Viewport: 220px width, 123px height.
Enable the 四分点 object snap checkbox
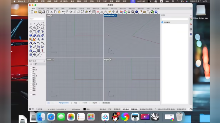(x=31, y=84)
